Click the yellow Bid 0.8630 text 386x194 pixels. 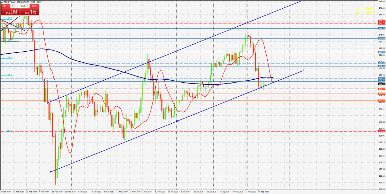point(365,9)
